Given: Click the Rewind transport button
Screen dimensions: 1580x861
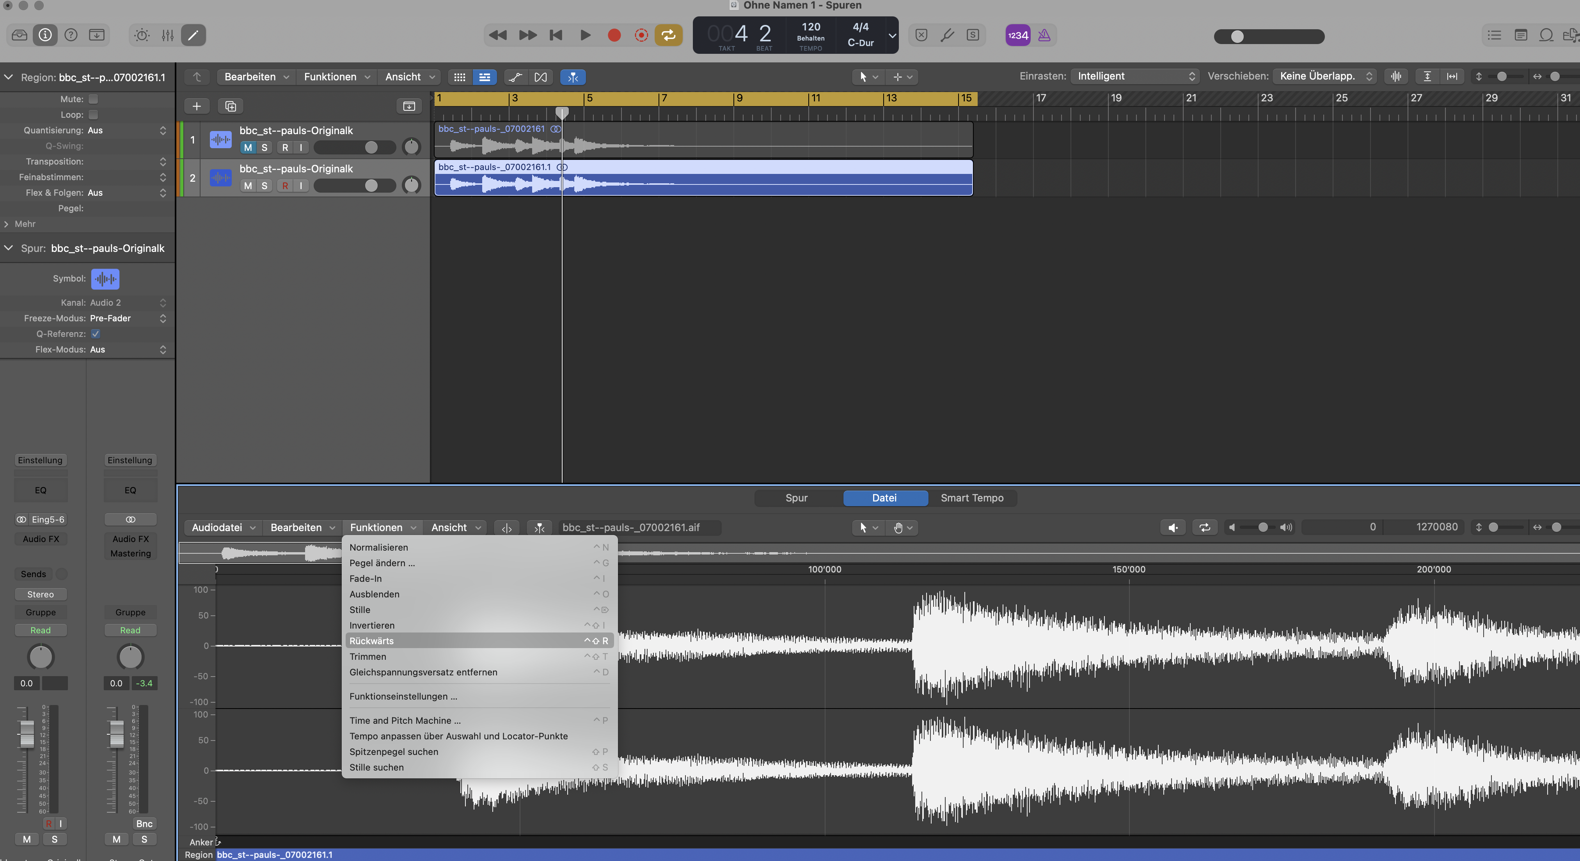Looking at the screenshot, I should click(x=497, y=35).
